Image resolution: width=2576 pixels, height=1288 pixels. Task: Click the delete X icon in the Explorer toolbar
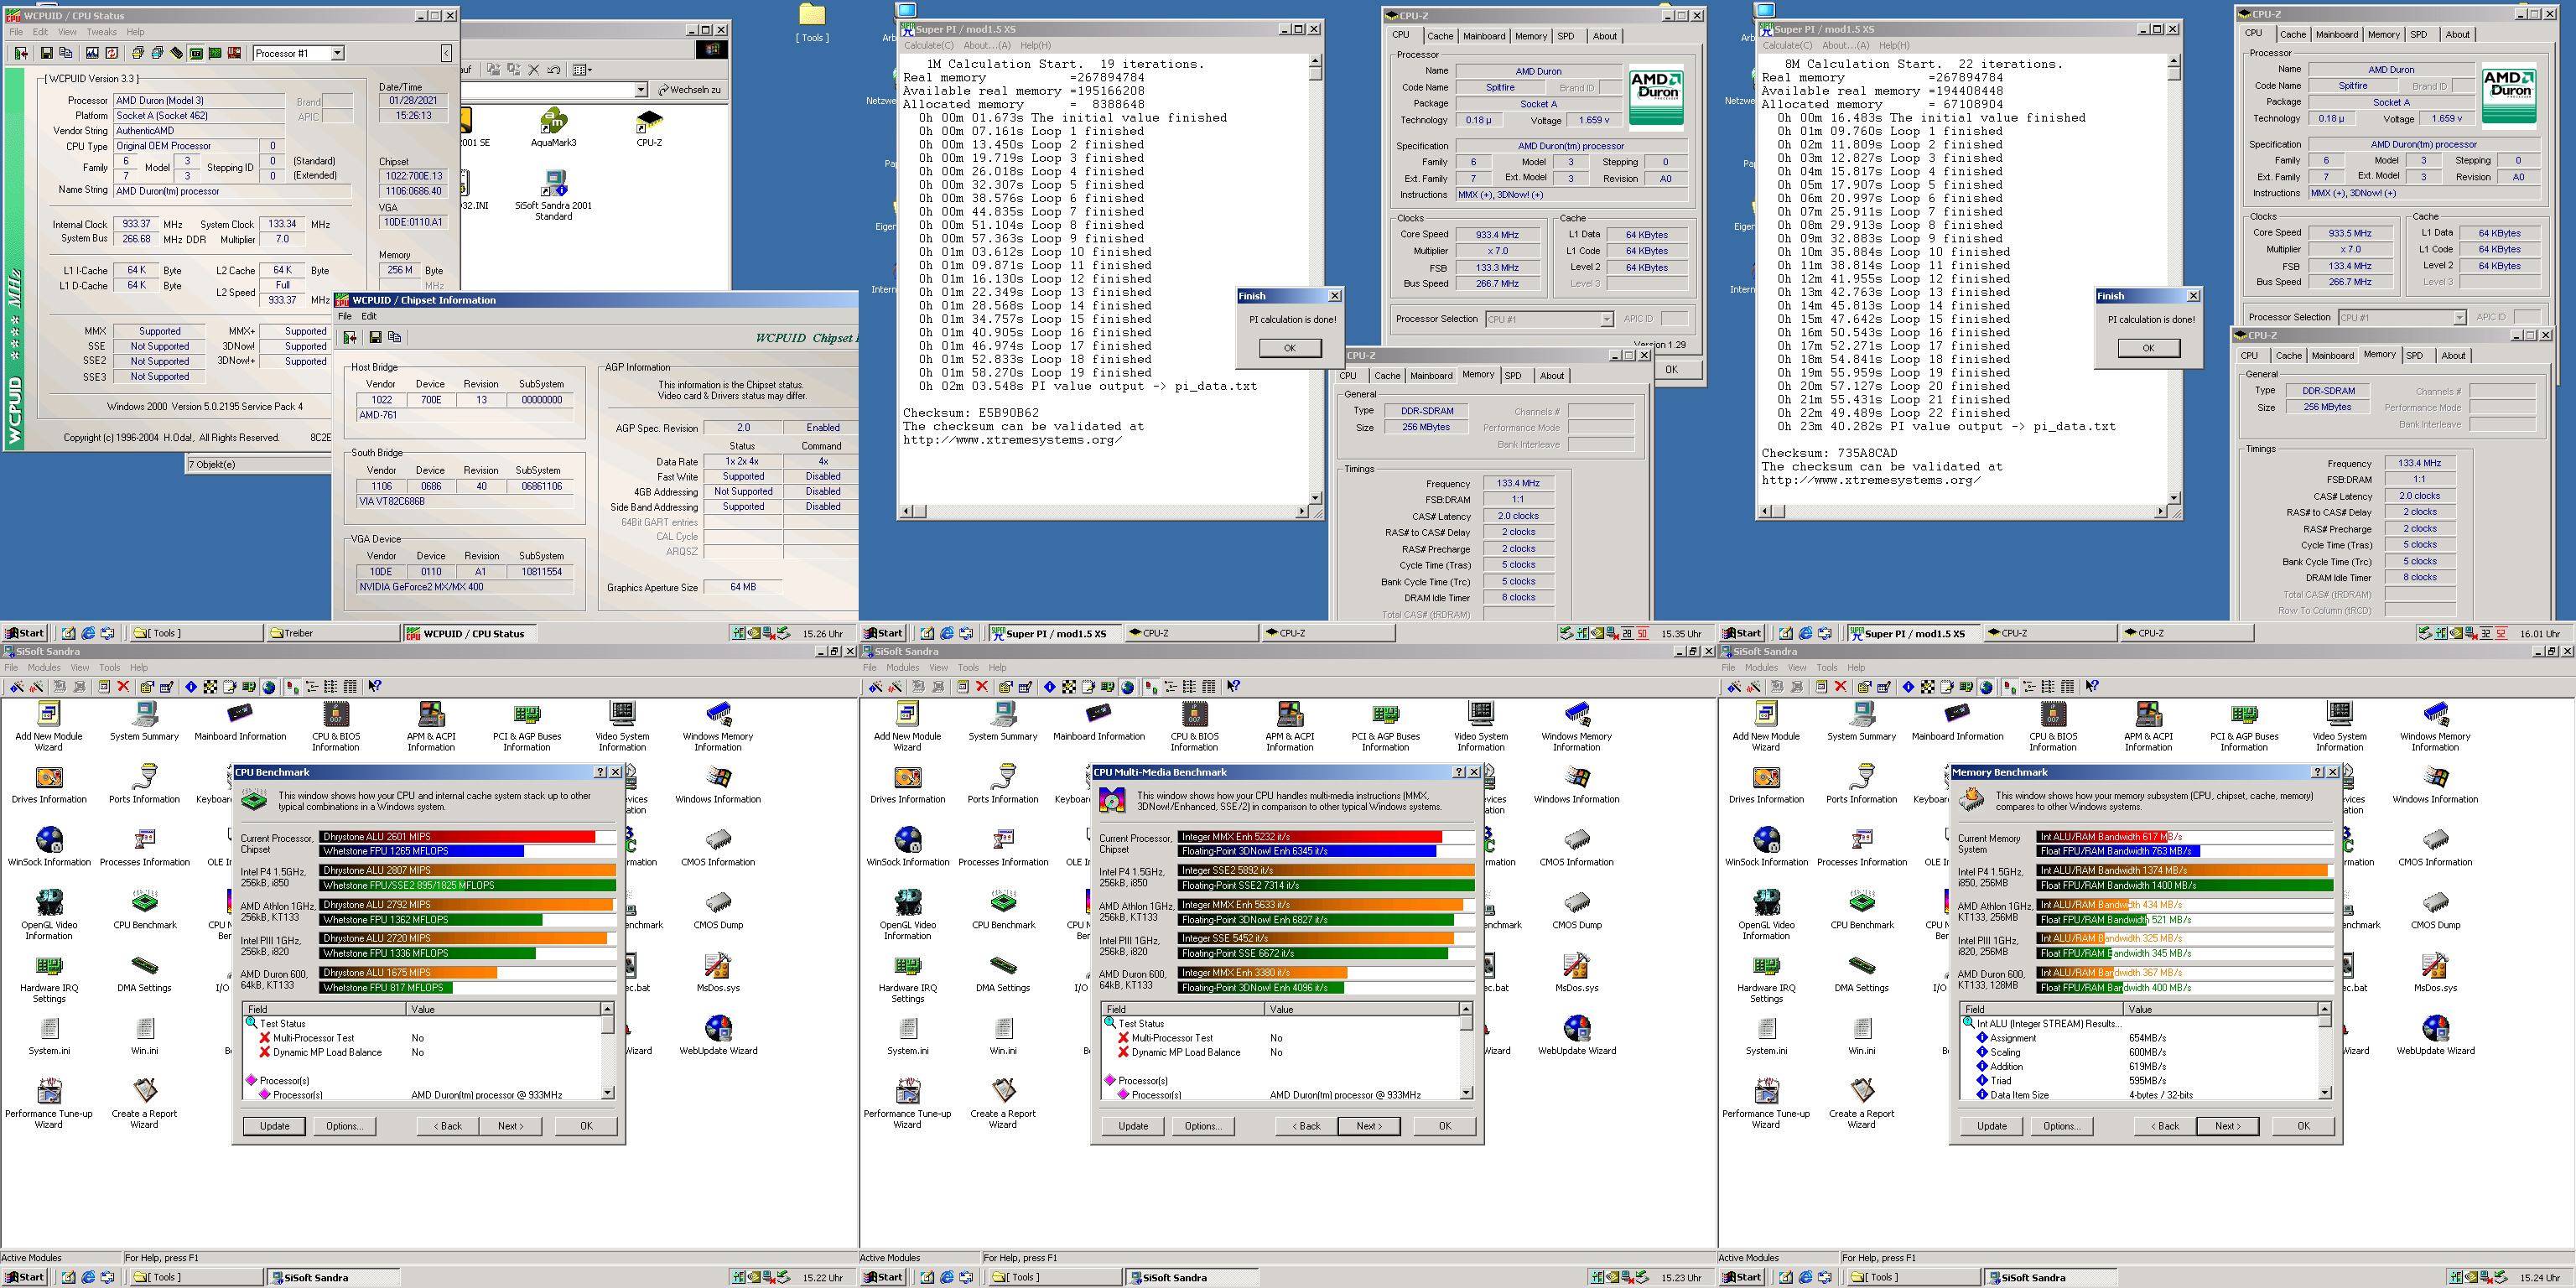(534, 70)
